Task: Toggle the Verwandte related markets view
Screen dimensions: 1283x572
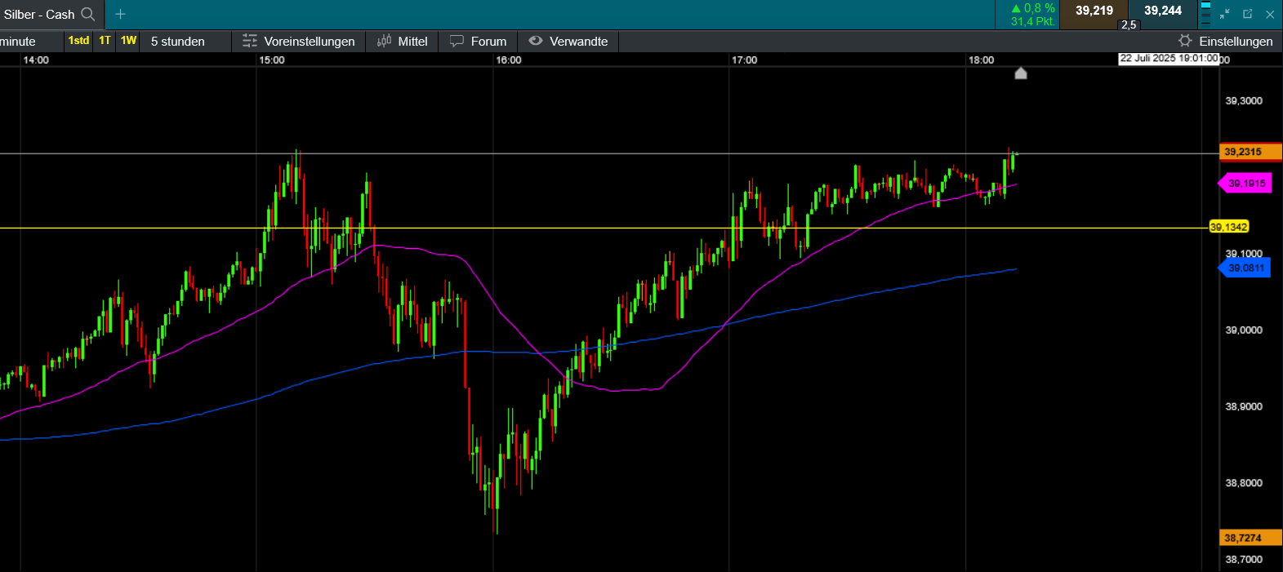Action: [x=568, y=41]
